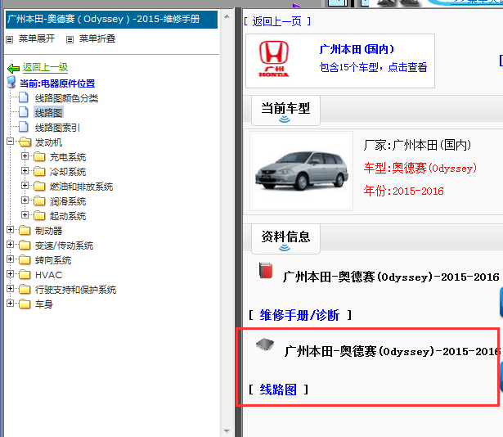
Task: Click 菜单展开 to expand menu
Action: [37, 38]
